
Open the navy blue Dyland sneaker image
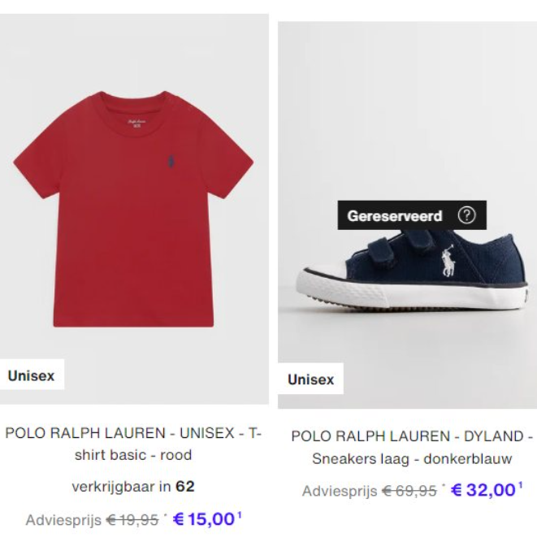click(x=407, y=215)
